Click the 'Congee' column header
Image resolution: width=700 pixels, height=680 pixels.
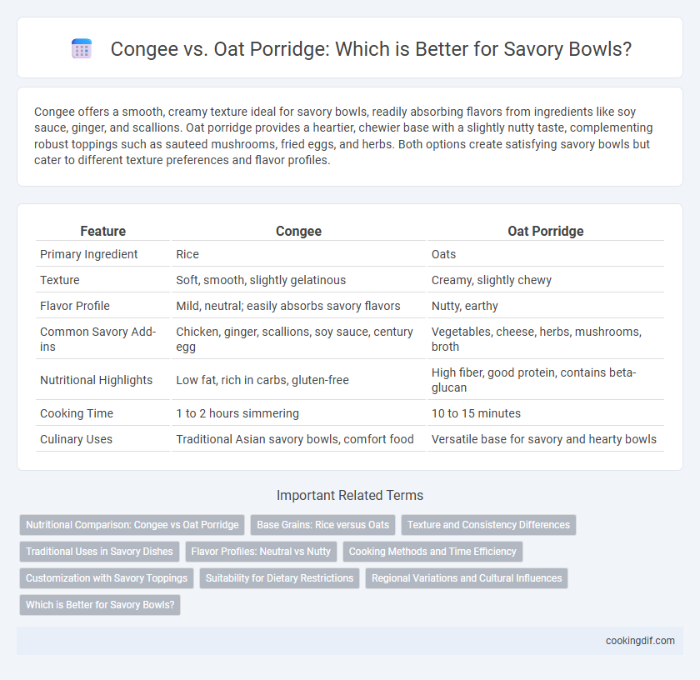pyautogui.click(x=298, y=231)
